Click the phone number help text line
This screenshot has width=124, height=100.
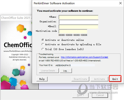70,61
